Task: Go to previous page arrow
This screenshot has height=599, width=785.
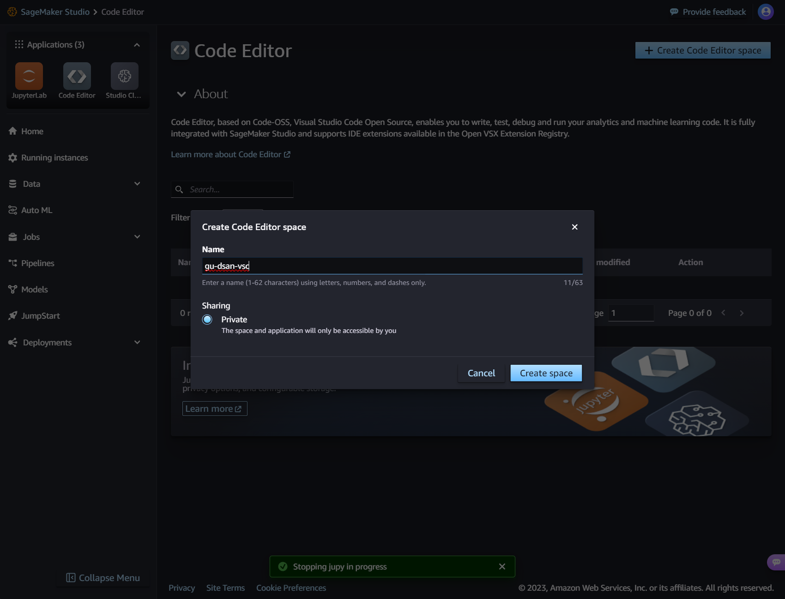Action: tap(724, 313)
